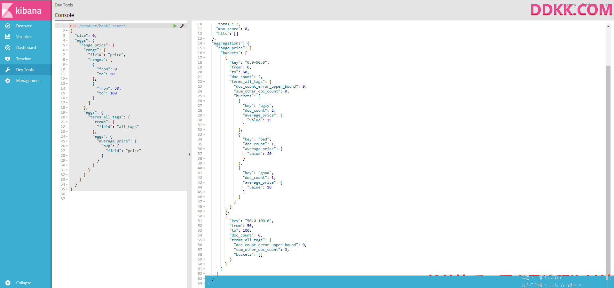Fold the "aggs" block at request line 4
Image resolution: width=614 pixels, height=288 pixels.
[x=67, y=40]
